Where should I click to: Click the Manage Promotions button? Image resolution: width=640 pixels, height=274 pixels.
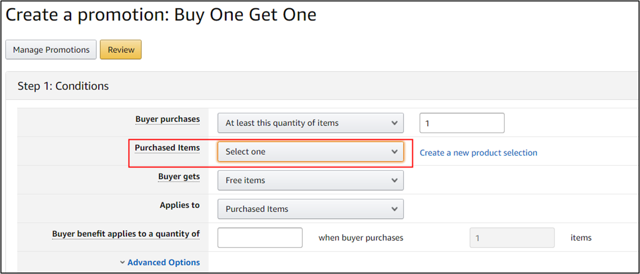51,50
